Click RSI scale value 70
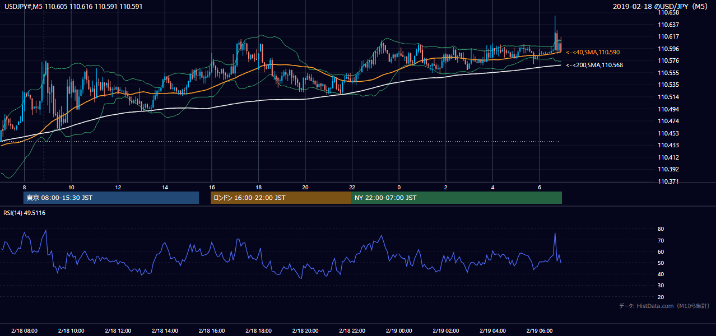The height and width of the screenshot is (336, 716). coord(661,240)
